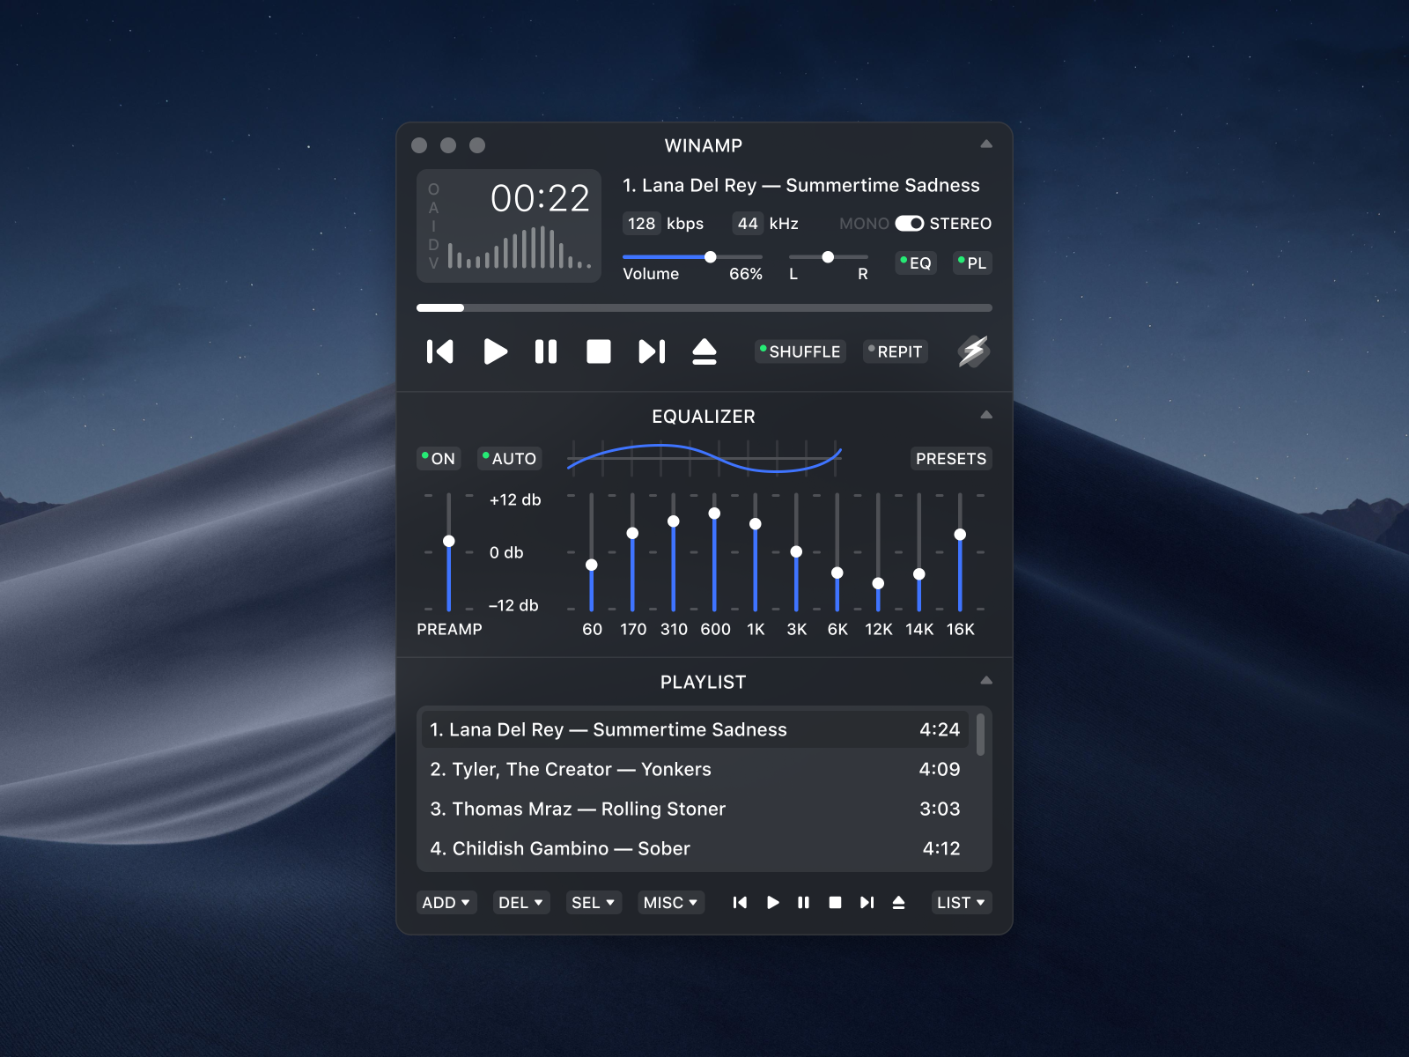Collapse the EQUALIZER section

tap(986, 414)
